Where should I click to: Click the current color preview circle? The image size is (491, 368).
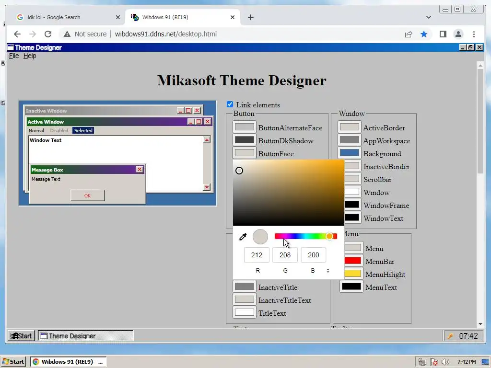point(260,237)
